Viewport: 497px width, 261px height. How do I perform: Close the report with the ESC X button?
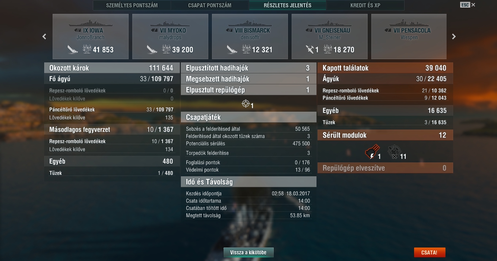tap(468, 5)
